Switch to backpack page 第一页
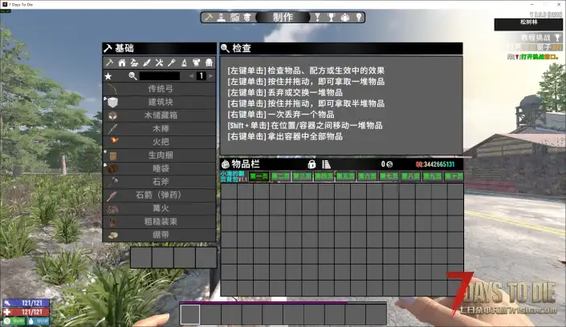The width and height of the screenshot is (566, 327). coord(259,176)
